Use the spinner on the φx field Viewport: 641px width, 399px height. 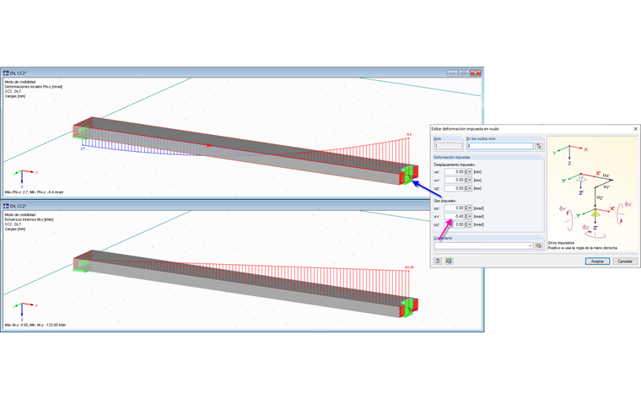pos(466,208)
